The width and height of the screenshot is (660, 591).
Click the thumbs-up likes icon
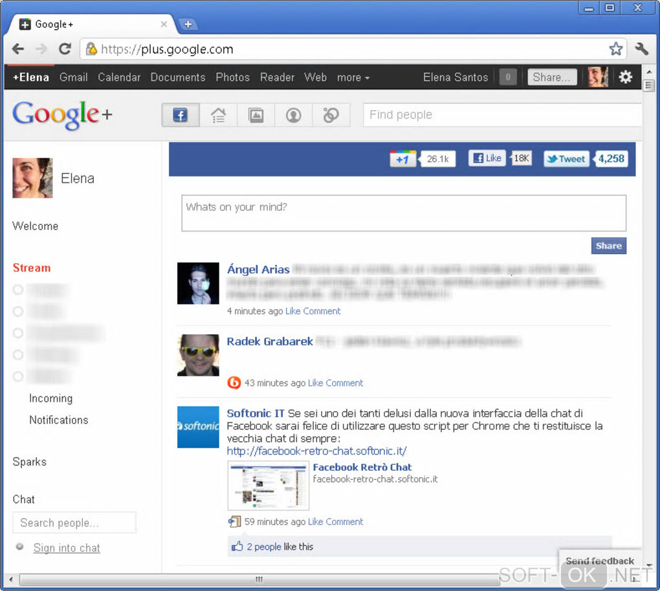point(237,546)
